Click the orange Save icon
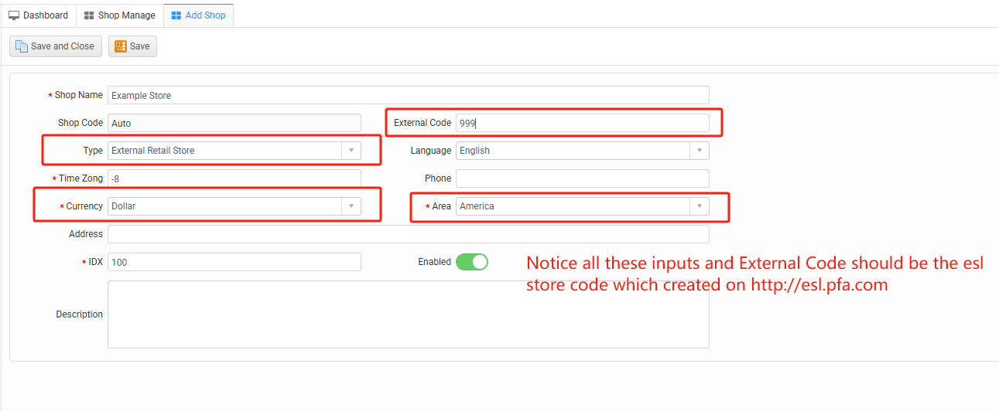 point(121,46)
